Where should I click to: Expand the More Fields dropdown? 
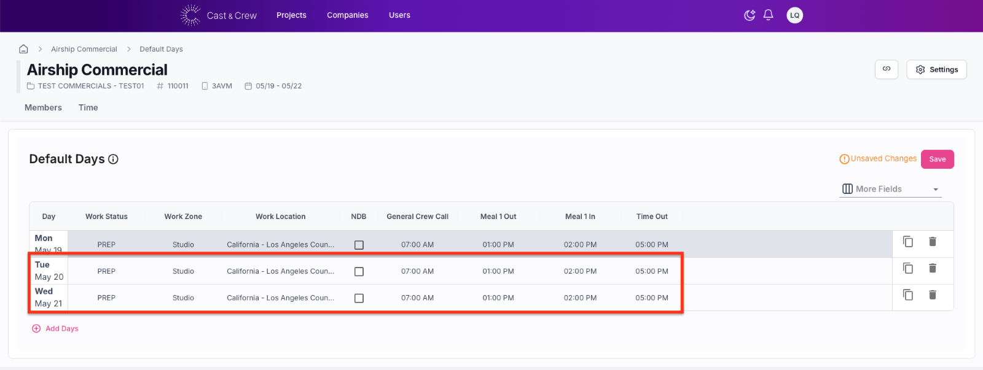(891, 189)
